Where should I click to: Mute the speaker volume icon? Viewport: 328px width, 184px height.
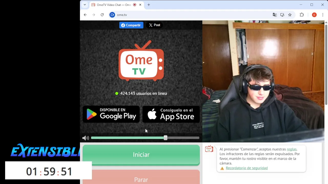coord(86,138)
